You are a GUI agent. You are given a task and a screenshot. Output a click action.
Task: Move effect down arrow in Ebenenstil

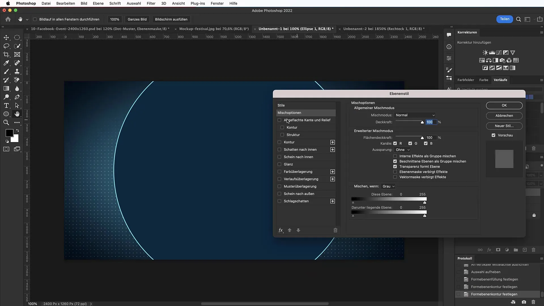pos(298,230)
